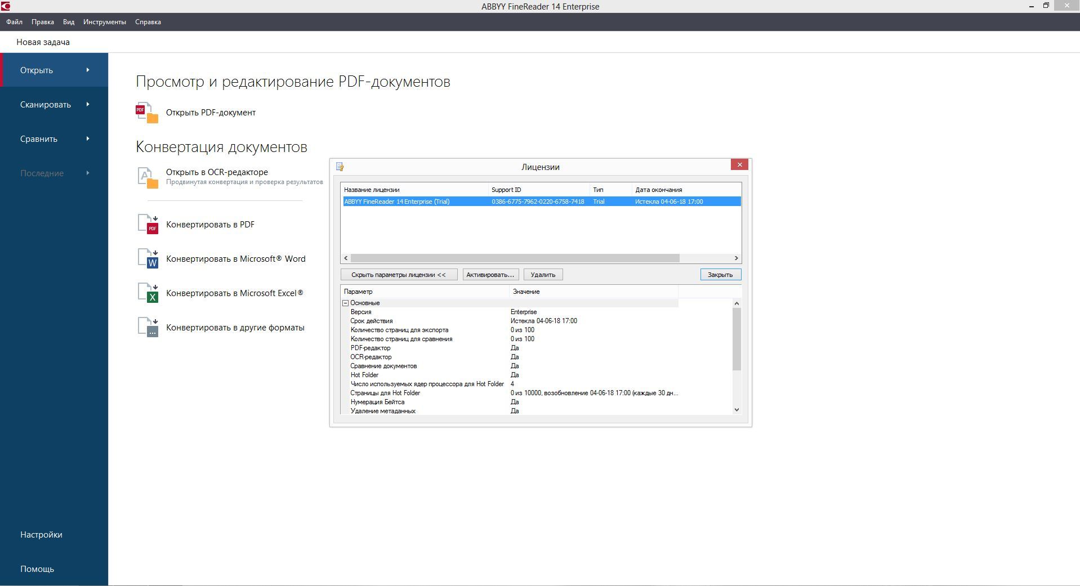The height and width of the screenshot is (586, 1080).
Task: Click the parameters scroll down arrow
Action: tap(737, 410)
